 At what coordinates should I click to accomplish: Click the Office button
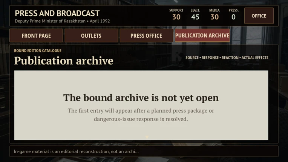click(259, 16)
